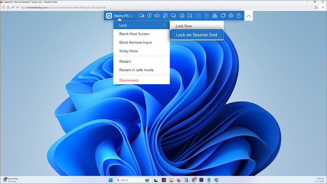Open the whiteboard annotation icon
This screenshot has height=184, width=327.
coord(182,16)
